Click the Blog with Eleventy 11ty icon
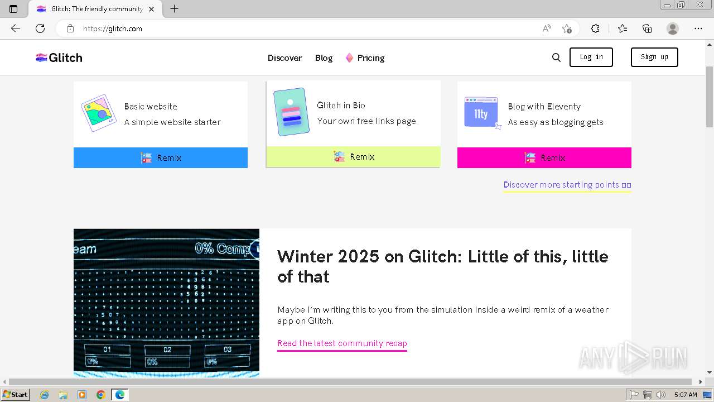Image resolution: width=714 pixels, height=402 pixels. [x=483, y=113]
